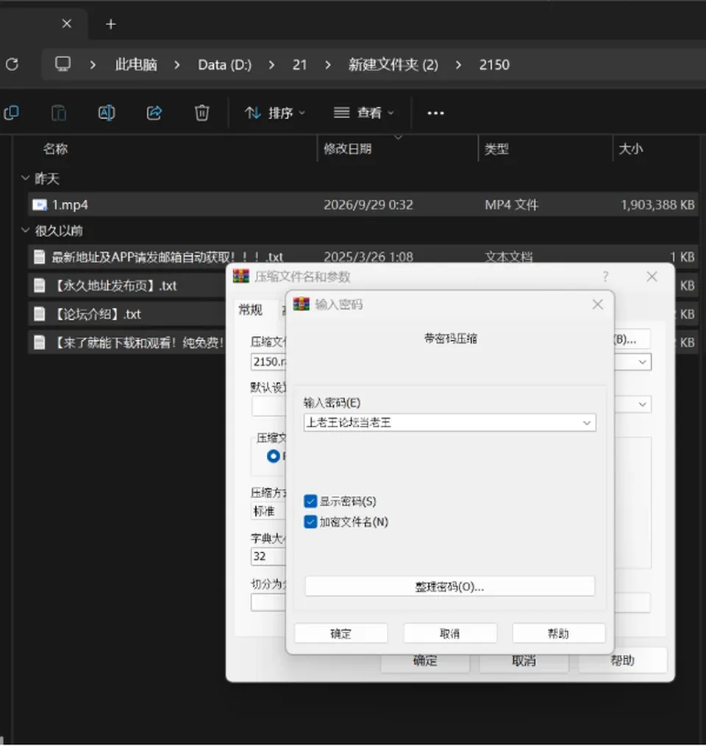
Task: Click the This PC monitor icon in breadcrumb
Action: (x=63, y=64)
